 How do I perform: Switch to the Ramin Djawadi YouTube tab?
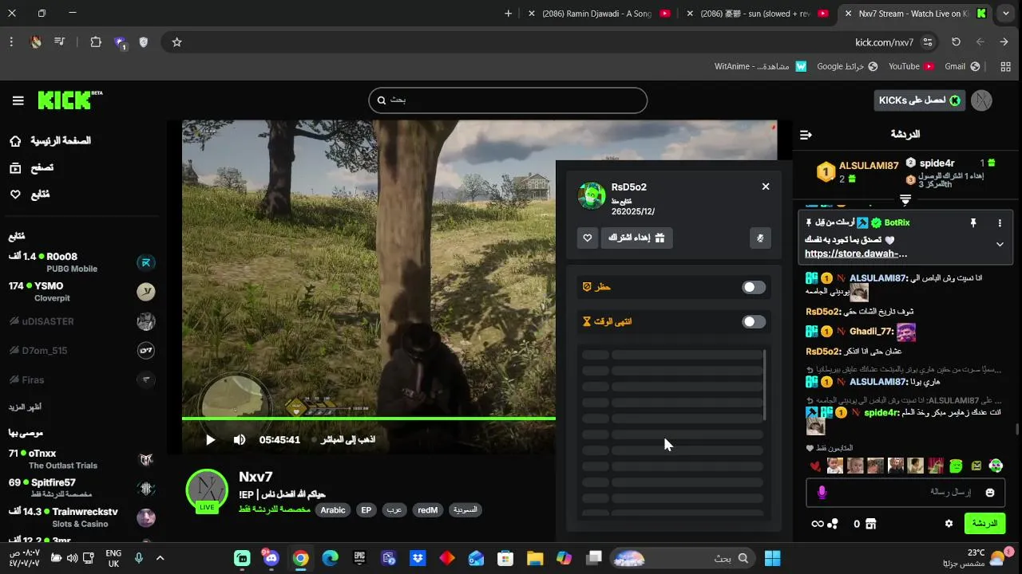600,14
